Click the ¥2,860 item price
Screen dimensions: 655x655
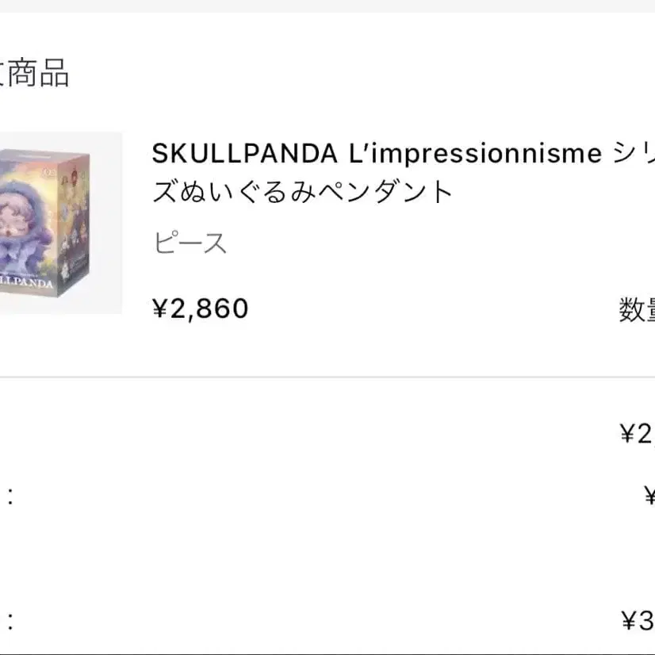click(x=200, y=308)
